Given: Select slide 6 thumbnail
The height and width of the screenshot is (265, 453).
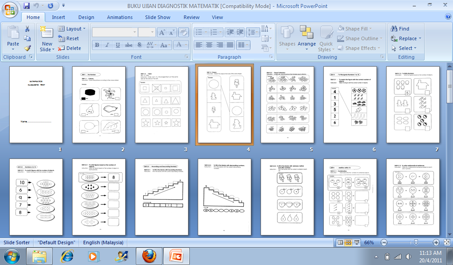Looking at the screenshot, I should point(350,105).
